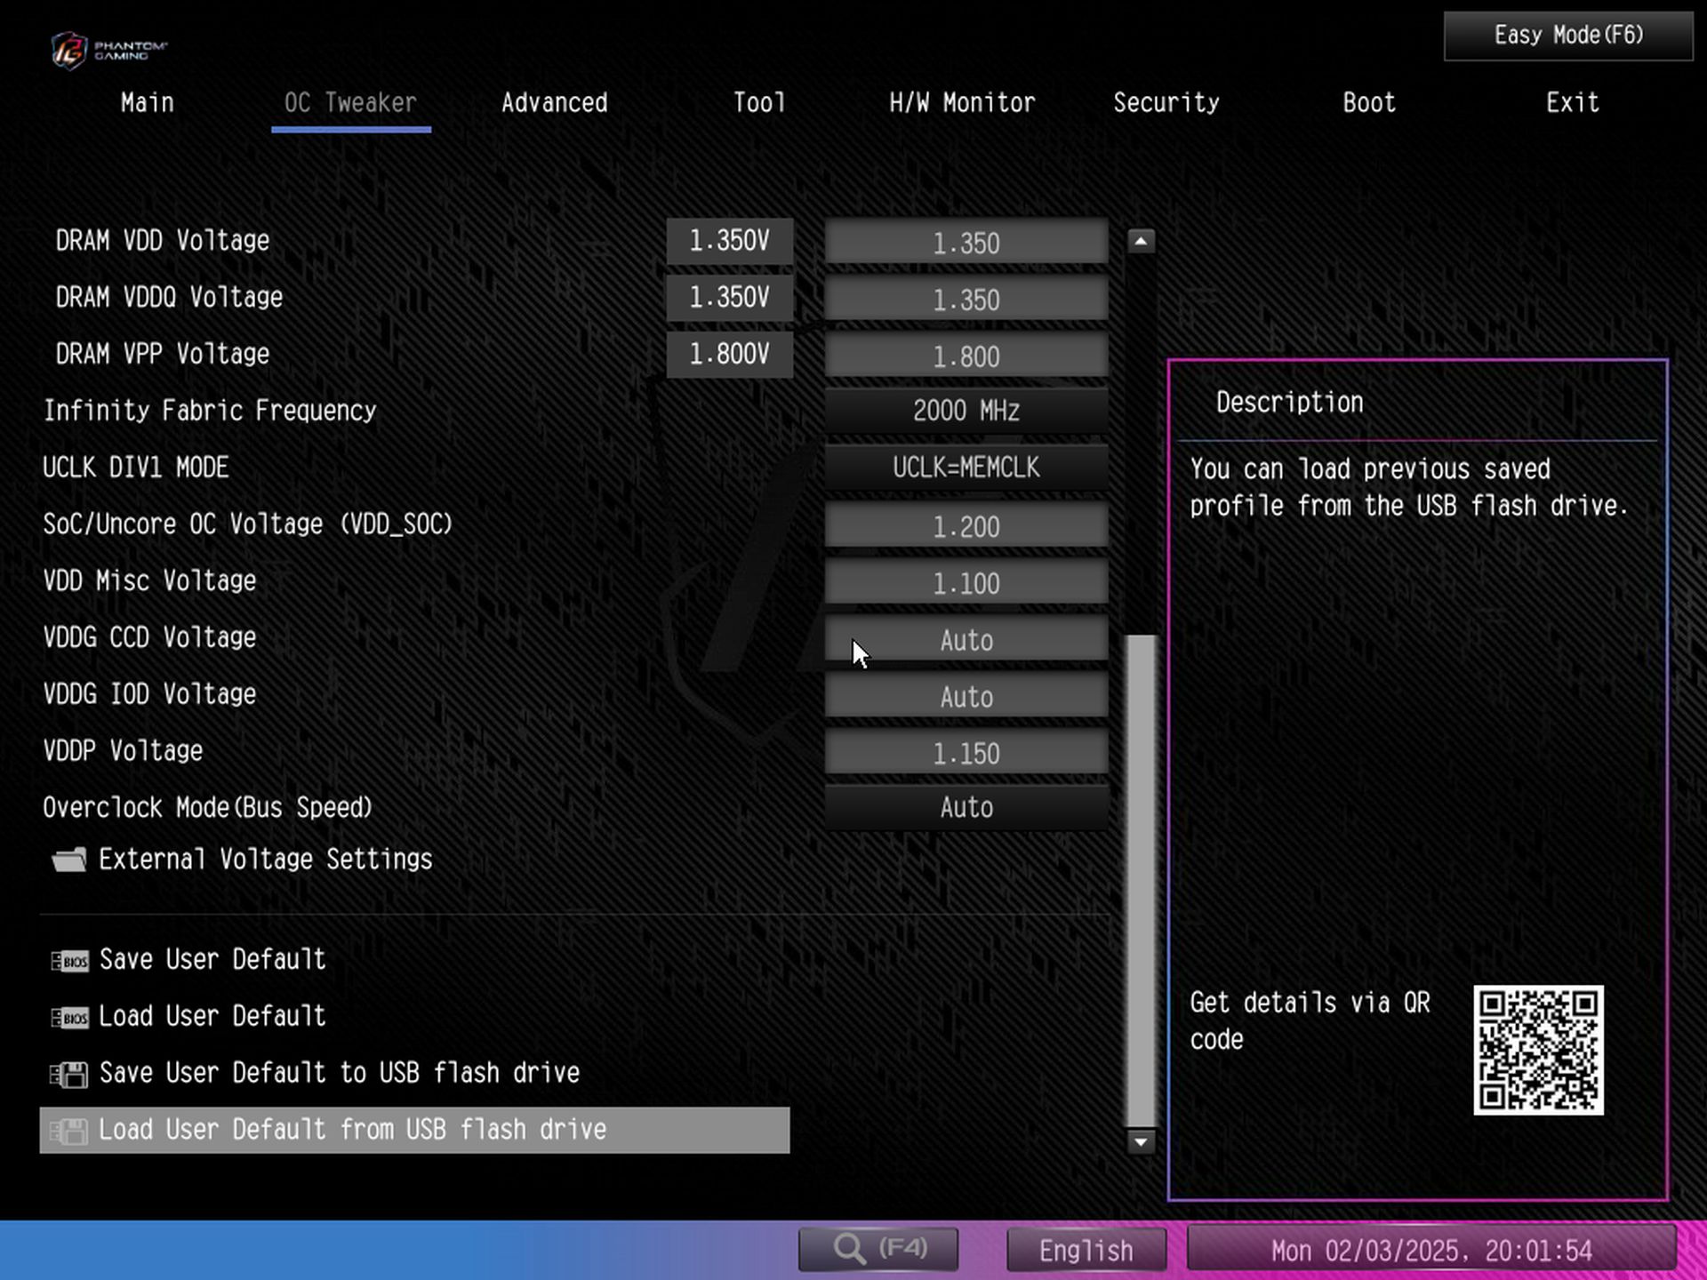This screenshot has height=1280, width=1707.
Task: Select the VDDG CCD Voltage Auto field
Action: tap(966, 640)
